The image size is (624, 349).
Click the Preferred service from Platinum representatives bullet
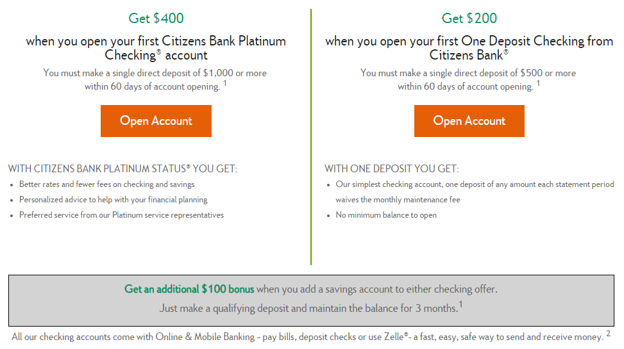click(x=121, y=215)
